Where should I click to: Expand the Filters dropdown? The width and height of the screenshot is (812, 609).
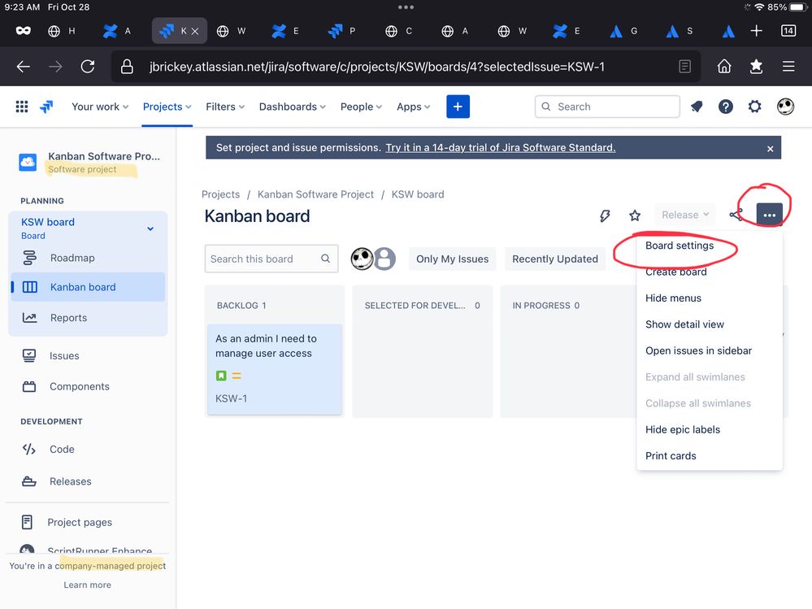[225, 107]
